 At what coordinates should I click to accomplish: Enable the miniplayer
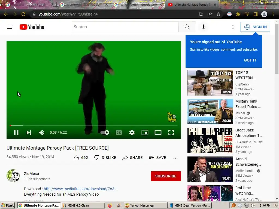point(145,133)
